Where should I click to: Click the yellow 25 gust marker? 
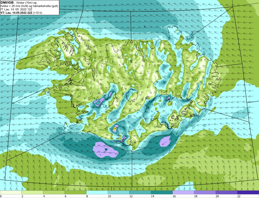(114, 129)
